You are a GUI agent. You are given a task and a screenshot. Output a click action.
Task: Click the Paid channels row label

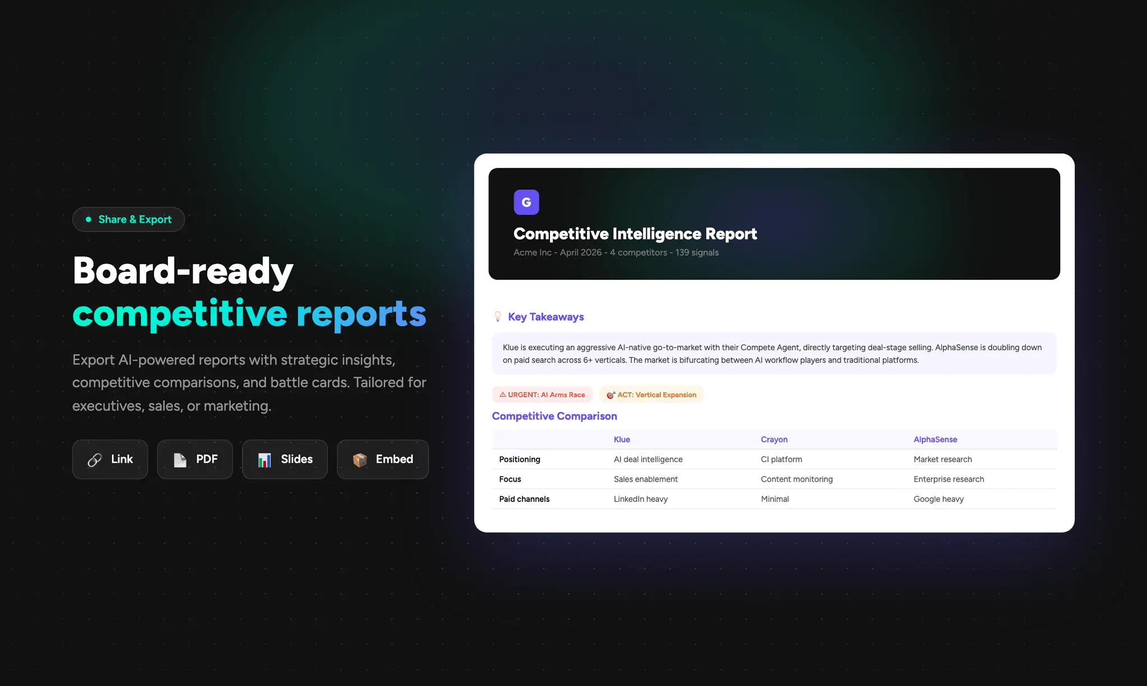point(524,499)
